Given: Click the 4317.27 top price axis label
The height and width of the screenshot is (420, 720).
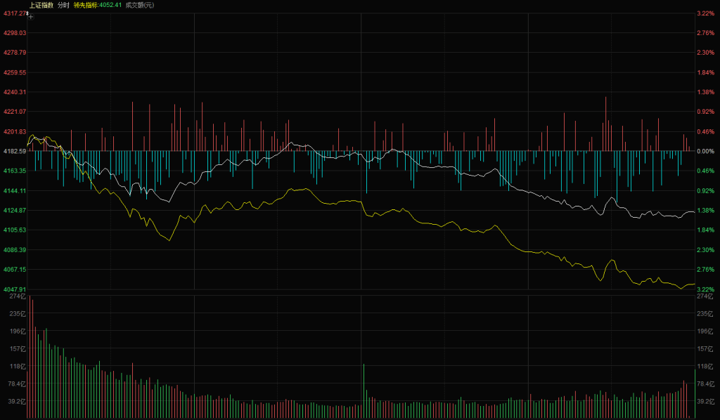Looking at the screenshot, I should coord(13,13).
